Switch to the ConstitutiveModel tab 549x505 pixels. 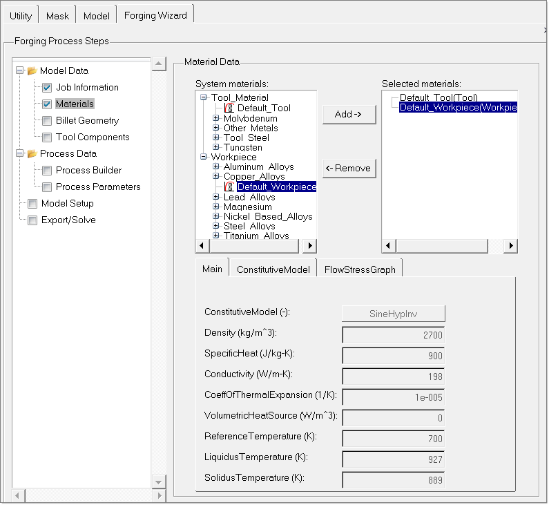coord(272,269)
